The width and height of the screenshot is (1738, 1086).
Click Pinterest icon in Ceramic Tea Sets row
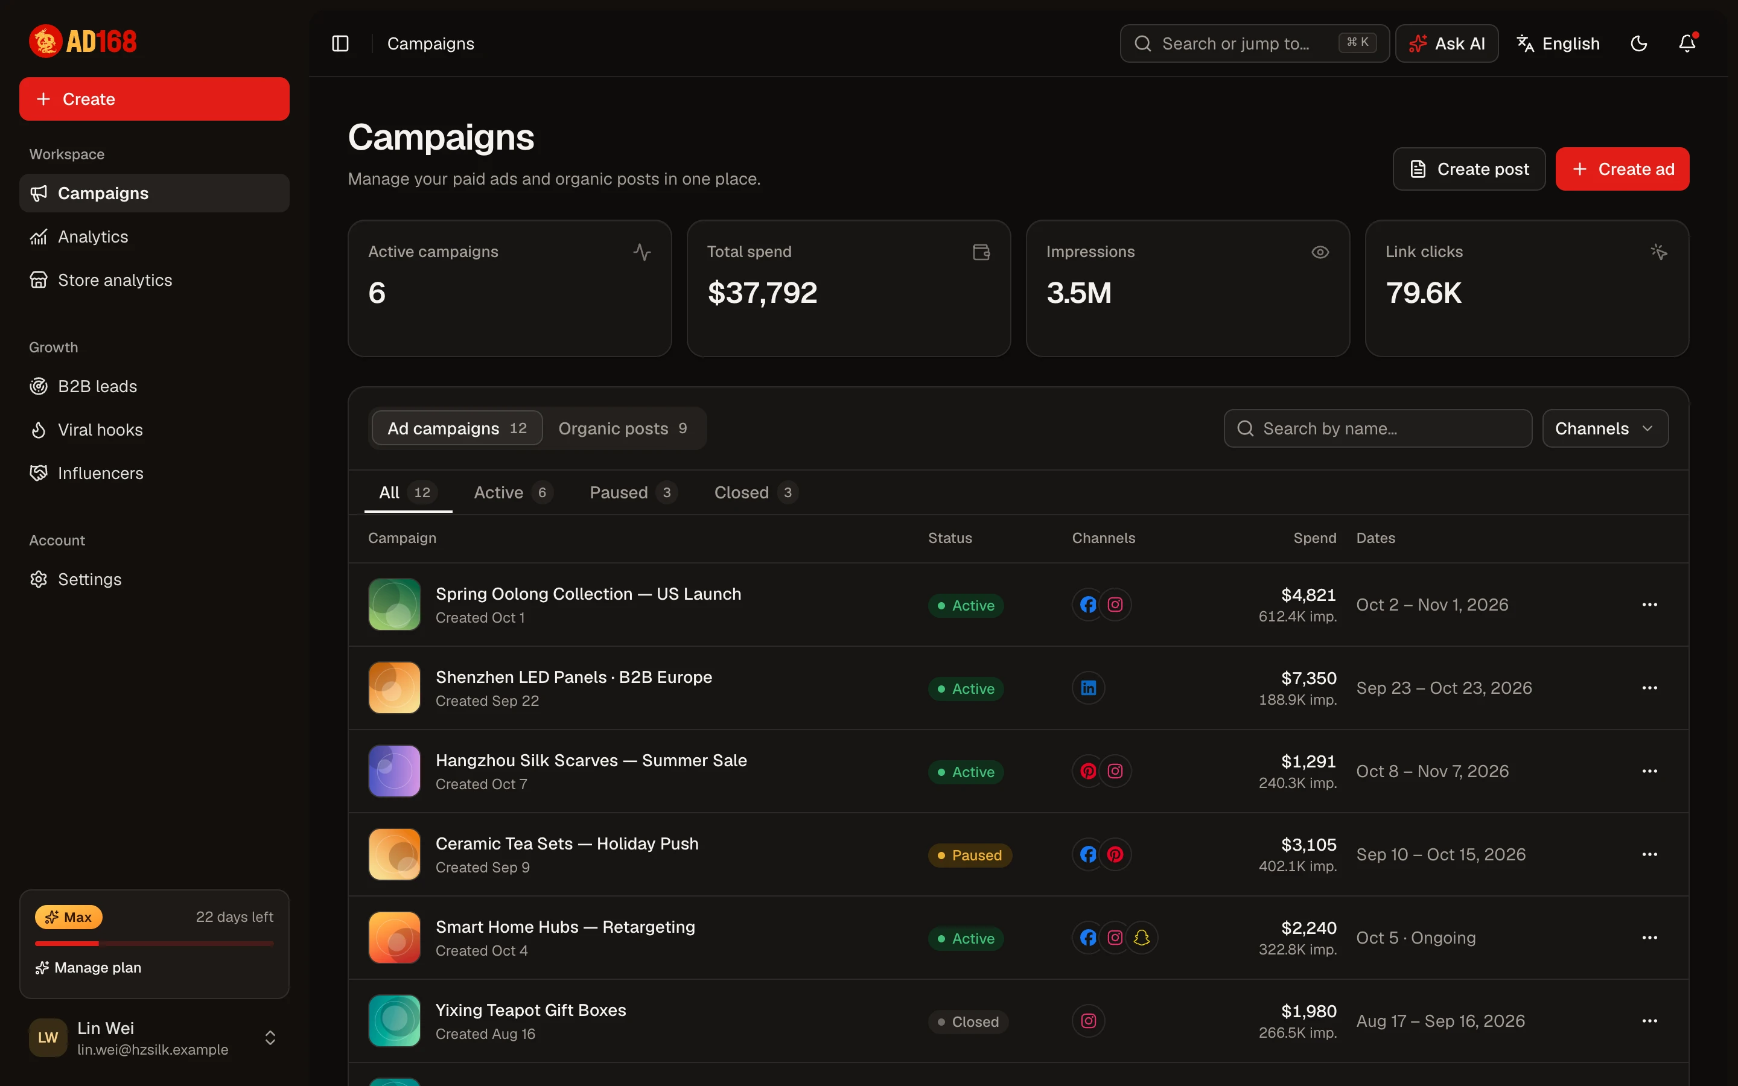pos(1115,855)
